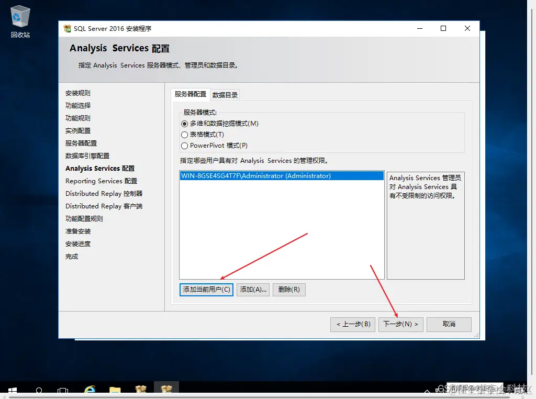
Task: Proceed with 下一步(N) button
Action: tap(400, 324)
